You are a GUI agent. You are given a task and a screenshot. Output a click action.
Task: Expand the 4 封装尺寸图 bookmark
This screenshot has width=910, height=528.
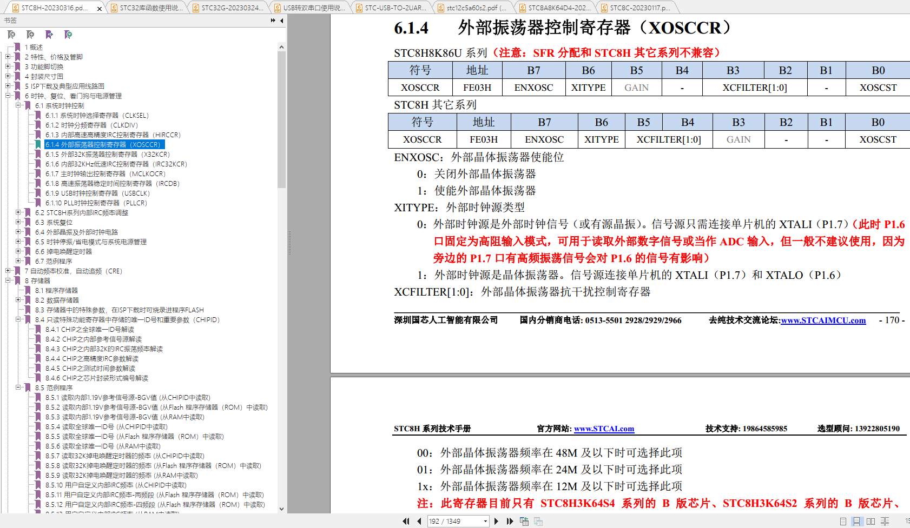pos(8,76)
